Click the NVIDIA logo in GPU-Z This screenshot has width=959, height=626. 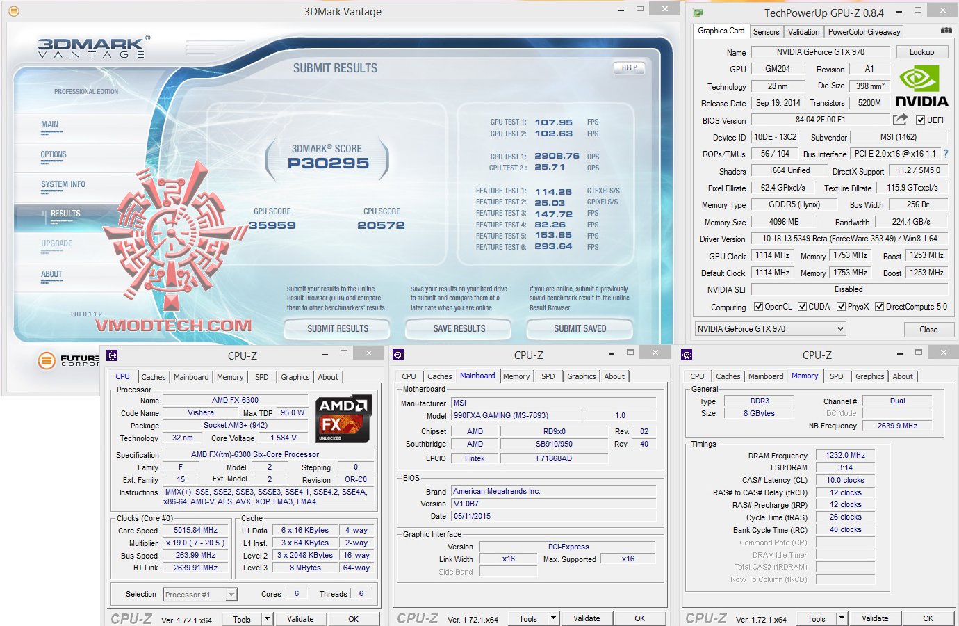pos(921,86)
